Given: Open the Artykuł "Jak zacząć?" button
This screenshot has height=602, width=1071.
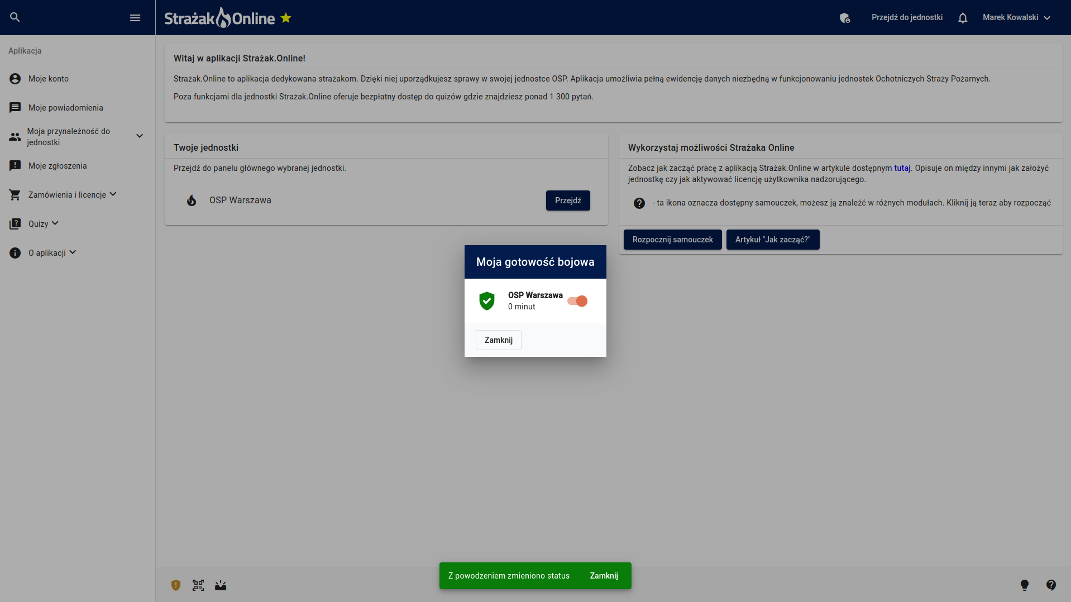Looking at the screenshot, I should pyautogui.click(x=773, y=240).
